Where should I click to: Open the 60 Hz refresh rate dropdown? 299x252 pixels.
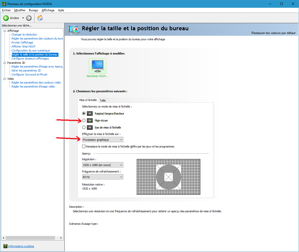(103, 177)
